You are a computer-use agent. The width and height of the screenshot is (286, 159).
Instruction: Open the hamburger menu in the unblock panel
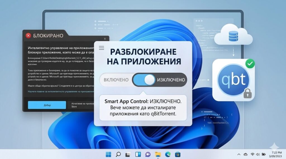click(101, 48)
